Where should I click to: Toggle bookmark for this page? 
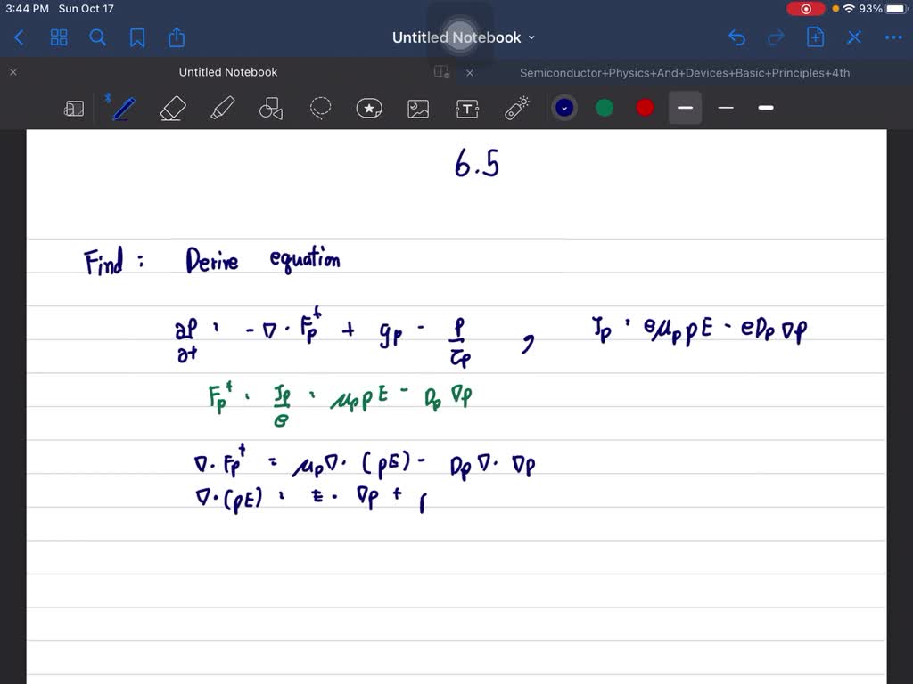click(x=137, y=37)
